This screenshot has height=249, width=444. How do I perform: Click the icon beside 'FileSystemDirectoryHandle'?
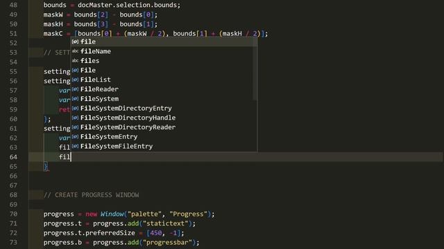[75, 118]
